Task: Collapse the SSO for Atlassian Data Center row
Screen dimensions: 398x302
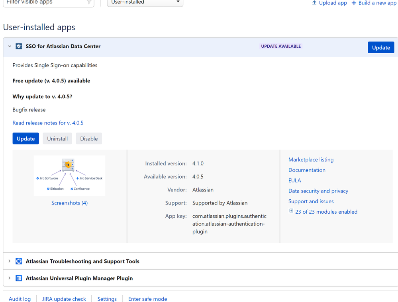Action: click(10, 46)
